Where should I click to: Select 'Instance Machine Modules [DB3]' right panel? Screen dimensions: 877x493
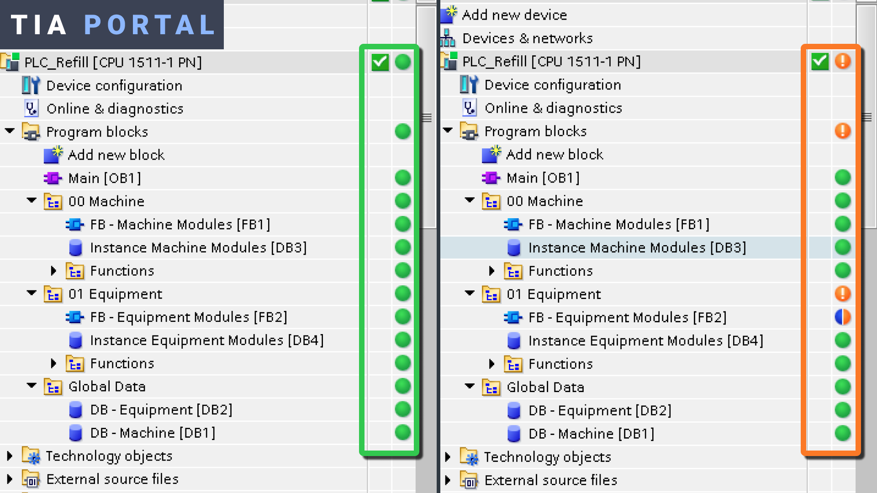(637, 248)
